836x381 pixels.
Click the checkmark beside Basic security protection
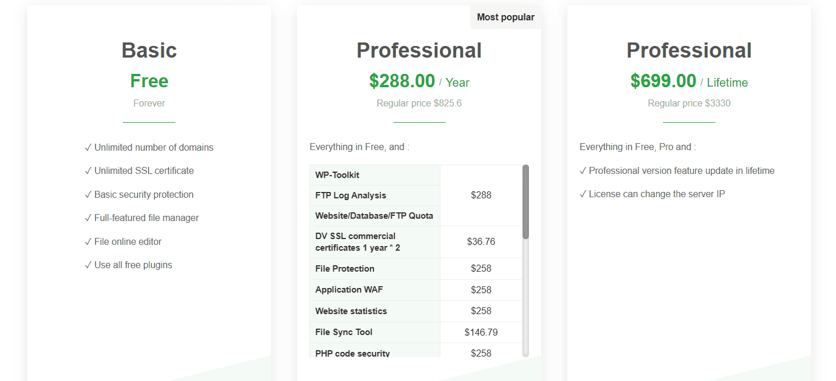[89, 194]
